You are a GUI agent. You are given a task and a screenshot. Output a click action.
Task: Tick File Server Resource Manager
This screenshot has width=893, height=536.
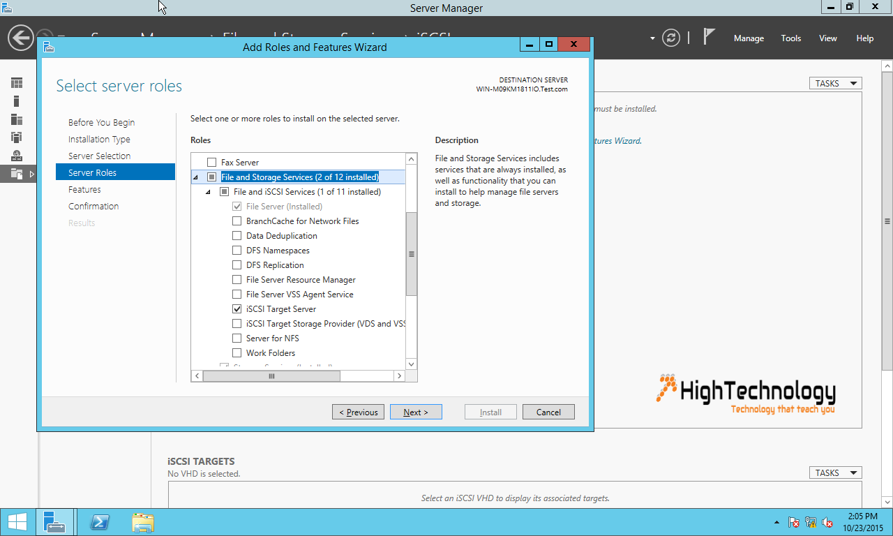tap(237, 279)
